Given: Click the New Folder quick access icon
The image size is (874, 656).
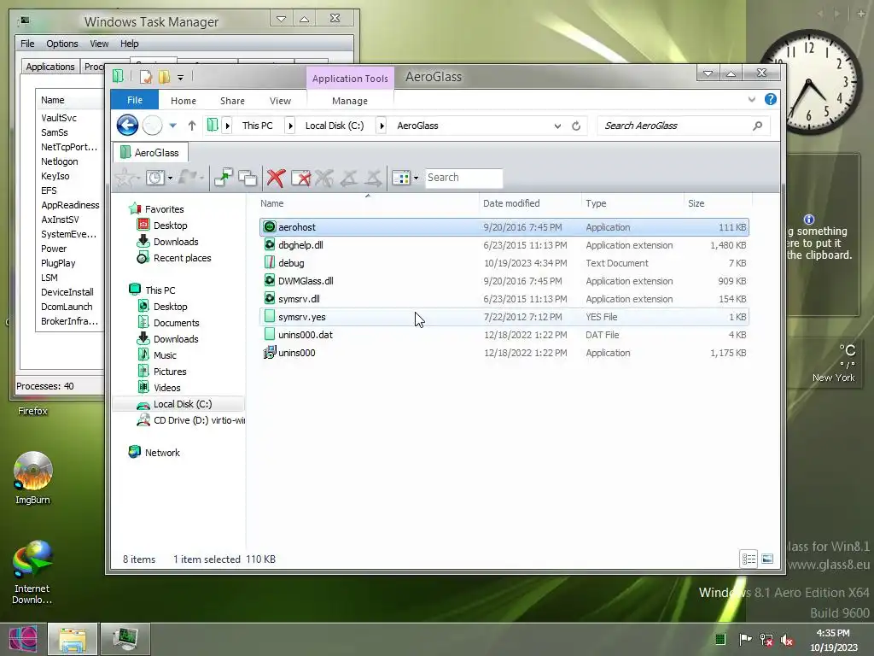Looking at the screenshot, I should coord(164,77).
